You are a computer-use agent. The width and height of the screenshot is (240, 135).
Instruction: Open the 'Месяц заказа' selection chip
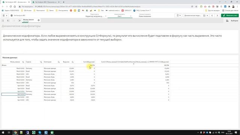click(x=29, y=20)
